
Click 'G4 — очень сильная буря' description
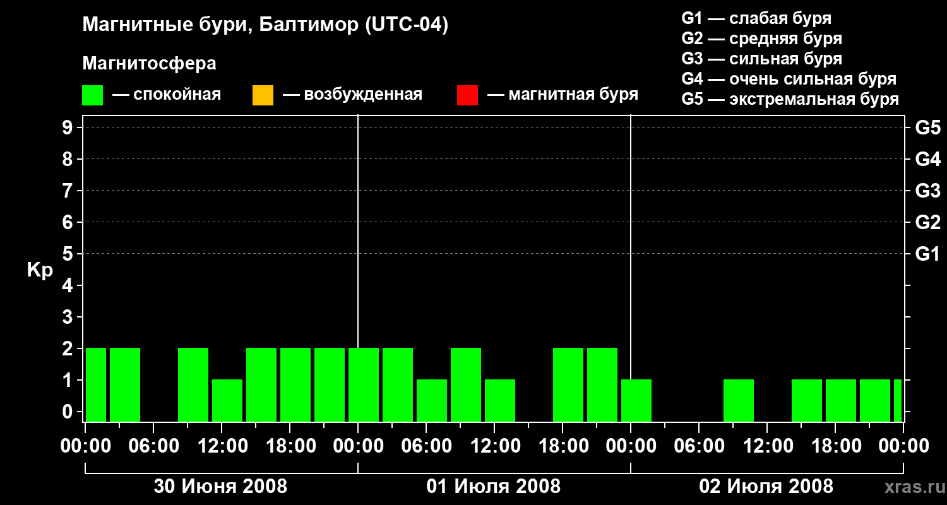tap(789, 79)
